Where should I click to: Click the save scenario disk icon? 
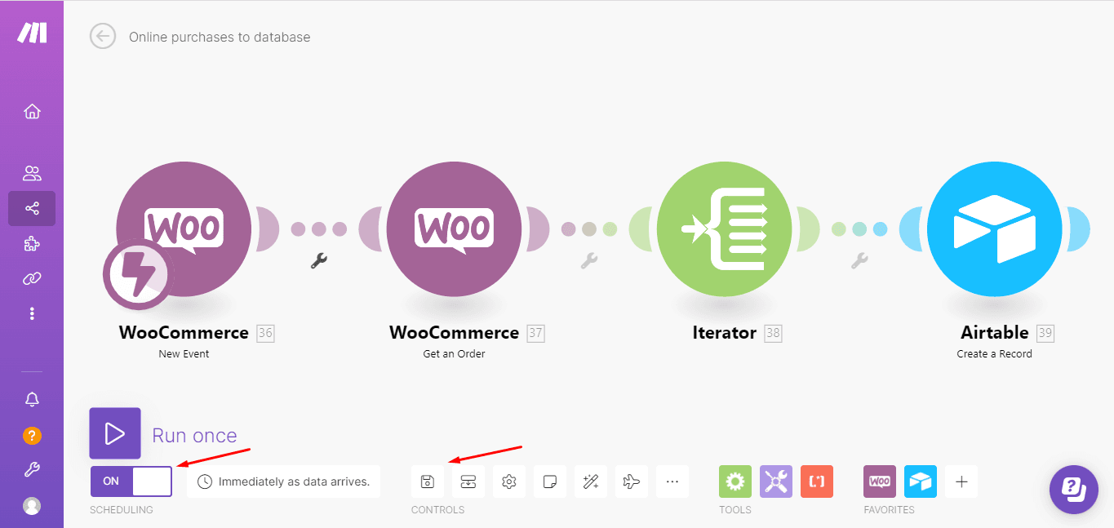(428, 481)
